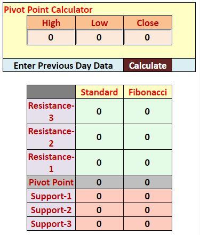Click the Low column header
Screen dimensions: 200x235
pos(100,23)
